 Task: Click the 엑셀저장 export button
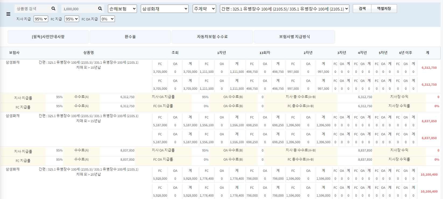coord(384,9)
